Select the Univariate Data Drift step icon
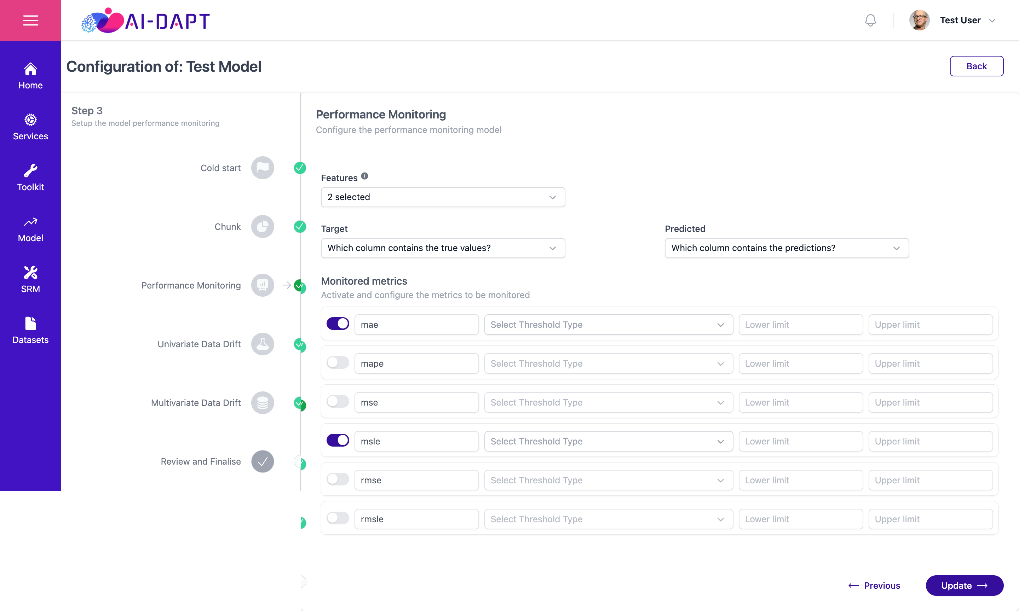This screenshot has height=611, width=1019. pyautogui.click(x=263, y=344)
